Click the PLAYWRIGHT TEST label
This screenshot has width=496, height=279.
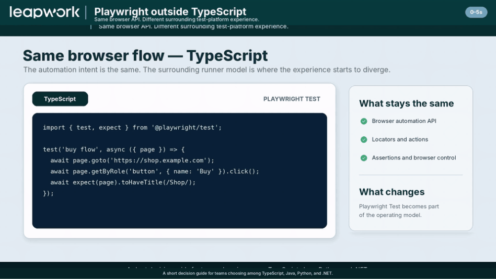click(292, 99)
